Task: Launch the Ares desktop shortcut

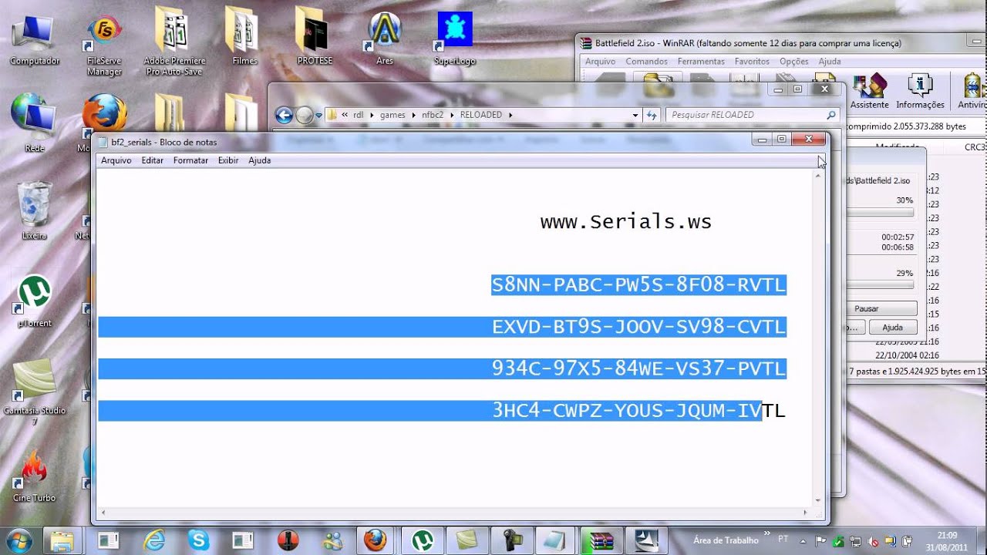Action: point(384,37)
